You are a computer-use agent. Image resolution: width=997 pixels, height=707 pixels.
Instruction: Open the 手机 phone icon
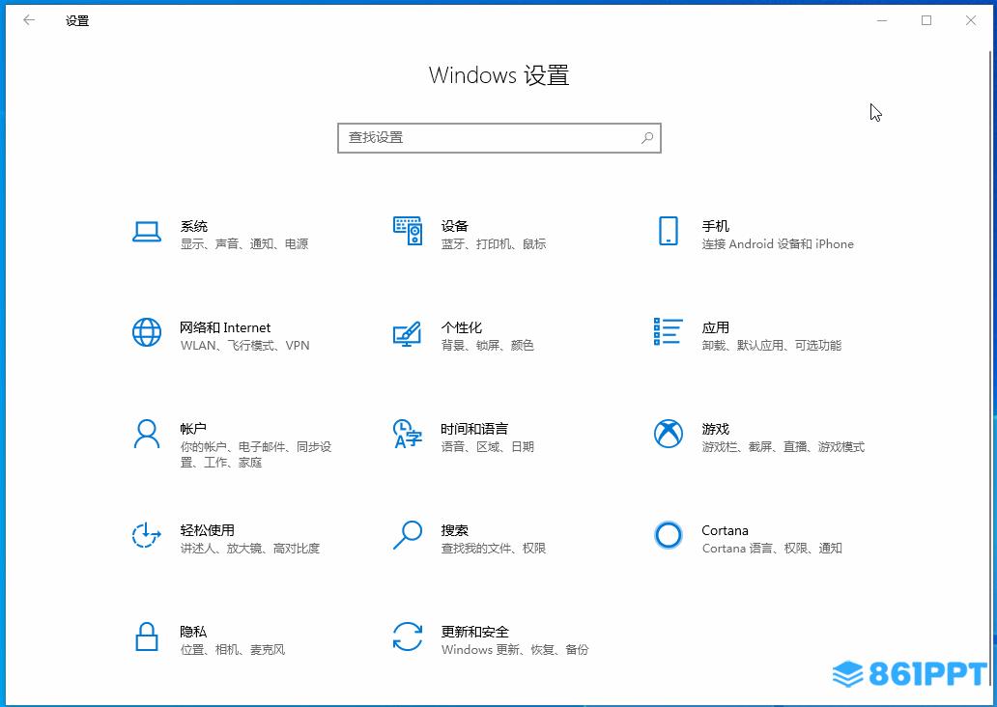(x=669, y=231)
